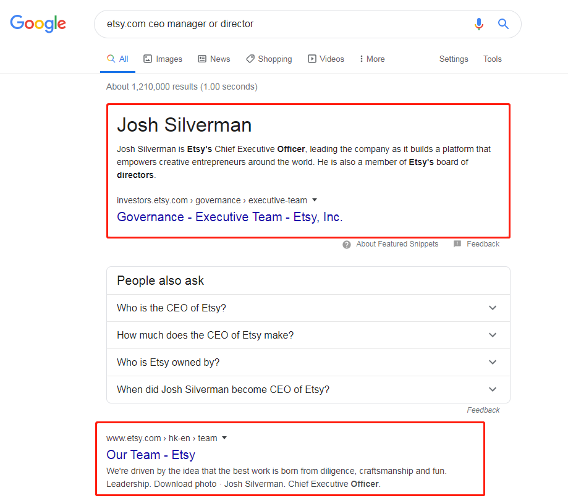Start voice search with microphone icon
Screen dimensions: 568x498
479,24
